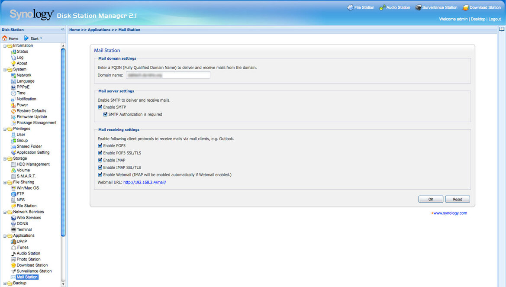
Task: Click the Restore Defaults icon
Action: [13, 111]
